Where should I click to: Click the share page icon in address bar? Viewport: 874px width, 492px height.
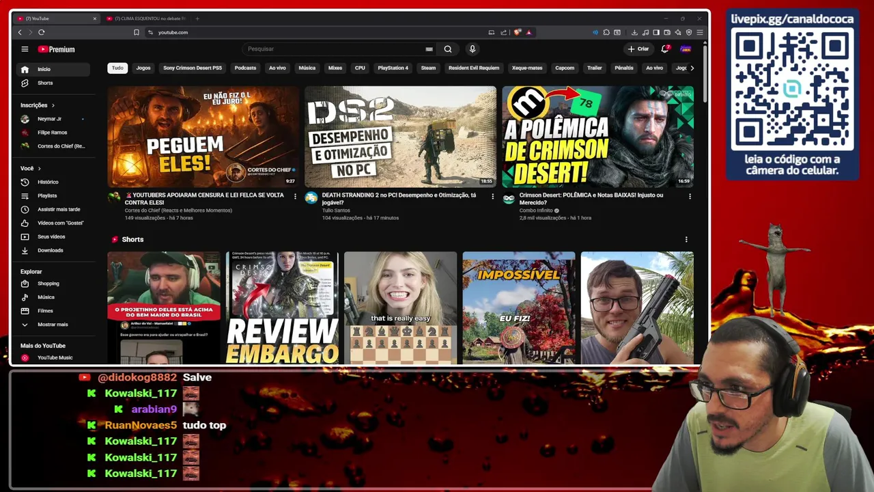point(504,32)
